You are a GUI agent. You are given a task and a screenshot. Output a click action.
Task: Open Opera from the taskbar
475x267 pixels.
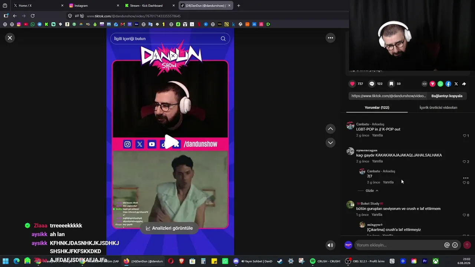[171, 261]
